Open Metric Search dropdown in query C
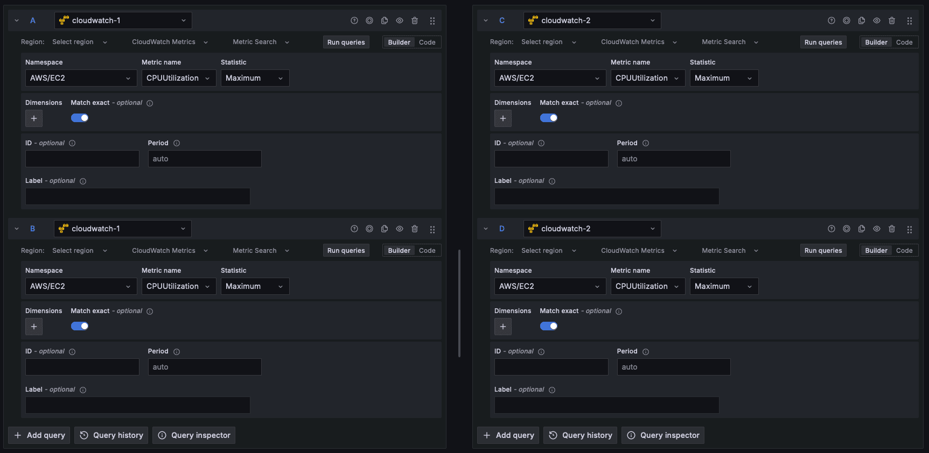The width and height of the screenshot is (929, 453). 730,42
